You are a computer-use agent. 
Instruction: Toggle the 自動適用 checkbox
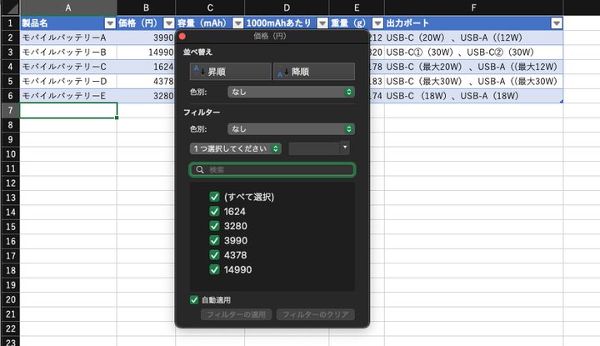(x=195, y=299)
